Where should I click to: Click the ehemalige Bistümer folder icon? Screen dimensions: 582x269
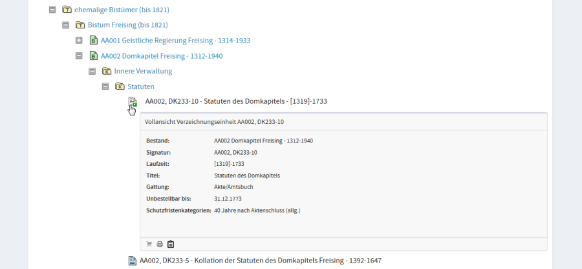(x=67, y=10)
